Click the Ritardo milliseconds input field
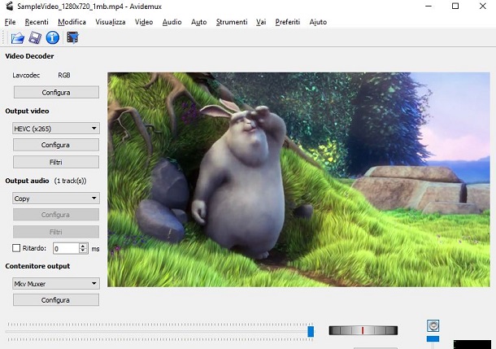 click(x=66, y=248)
